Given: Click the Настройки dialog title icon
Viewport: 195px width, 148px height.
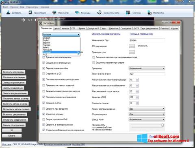Looking at the screenshot, I should (x=41, y=23).
